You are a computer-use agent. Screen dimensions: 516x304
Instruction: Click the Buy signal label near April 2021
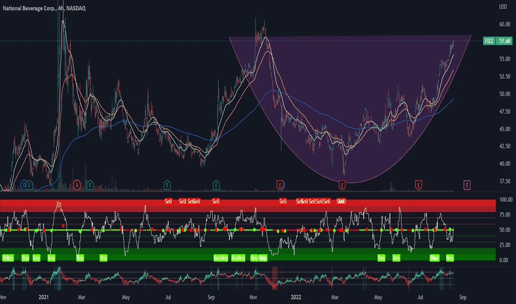click(104, 258)
